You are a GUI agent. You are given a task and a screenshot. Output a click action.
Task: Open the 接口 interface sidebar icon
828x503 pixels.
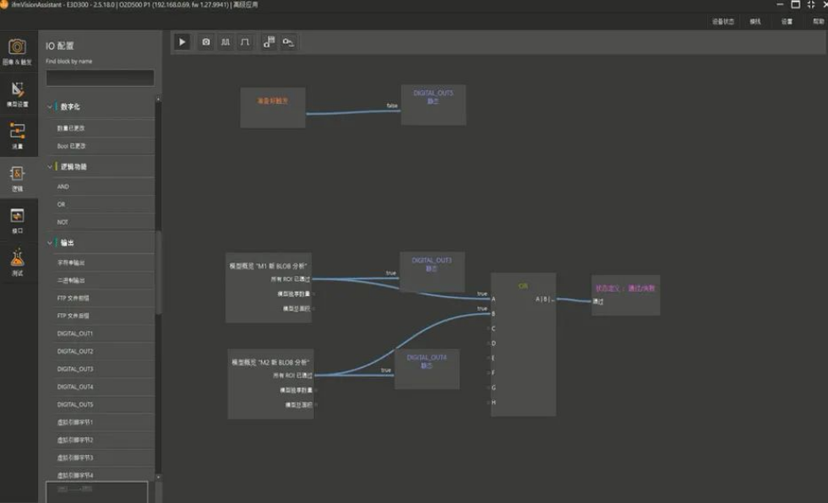pyautogui.click(x=18, y=219)
